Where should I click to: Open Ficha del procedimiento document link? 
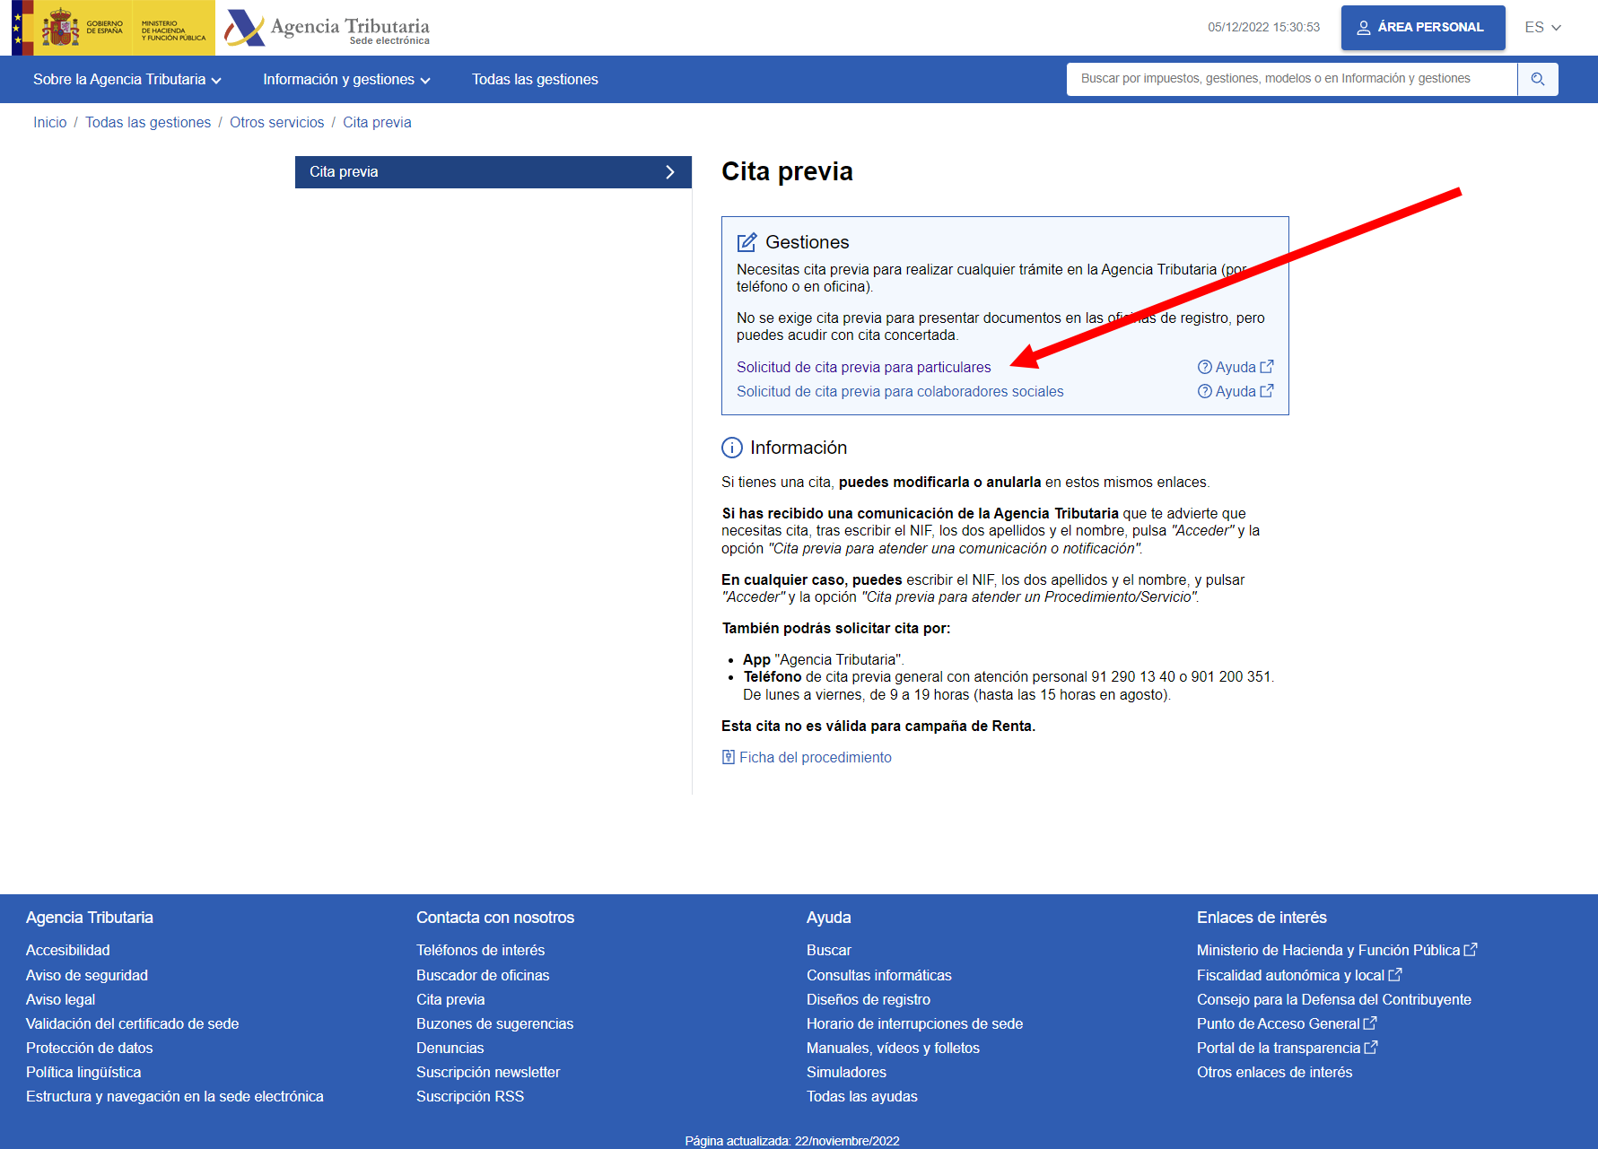[x=814, y=757]
